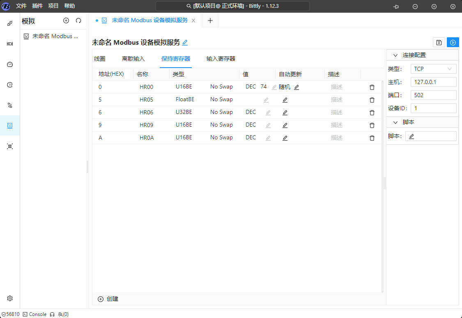Screen dimensions: 462x318
Task: Delete the HR00 register row
Action: coord(372,87)
